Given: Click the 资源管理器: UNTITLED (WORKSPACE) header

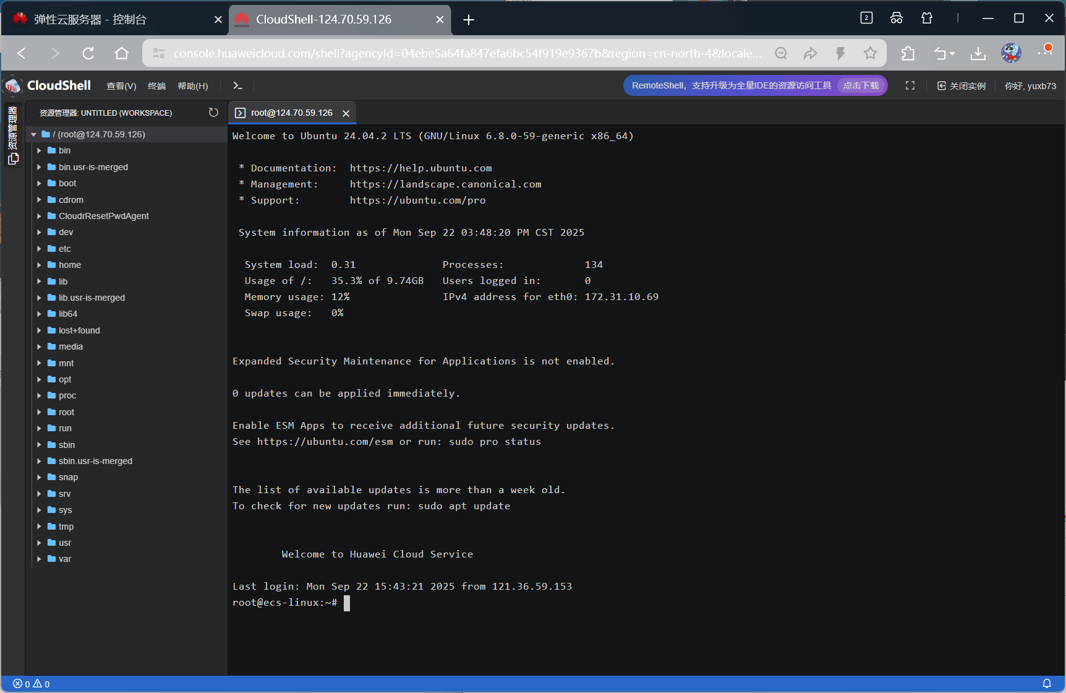Looking at the screenshot, I should click(106, 113).
